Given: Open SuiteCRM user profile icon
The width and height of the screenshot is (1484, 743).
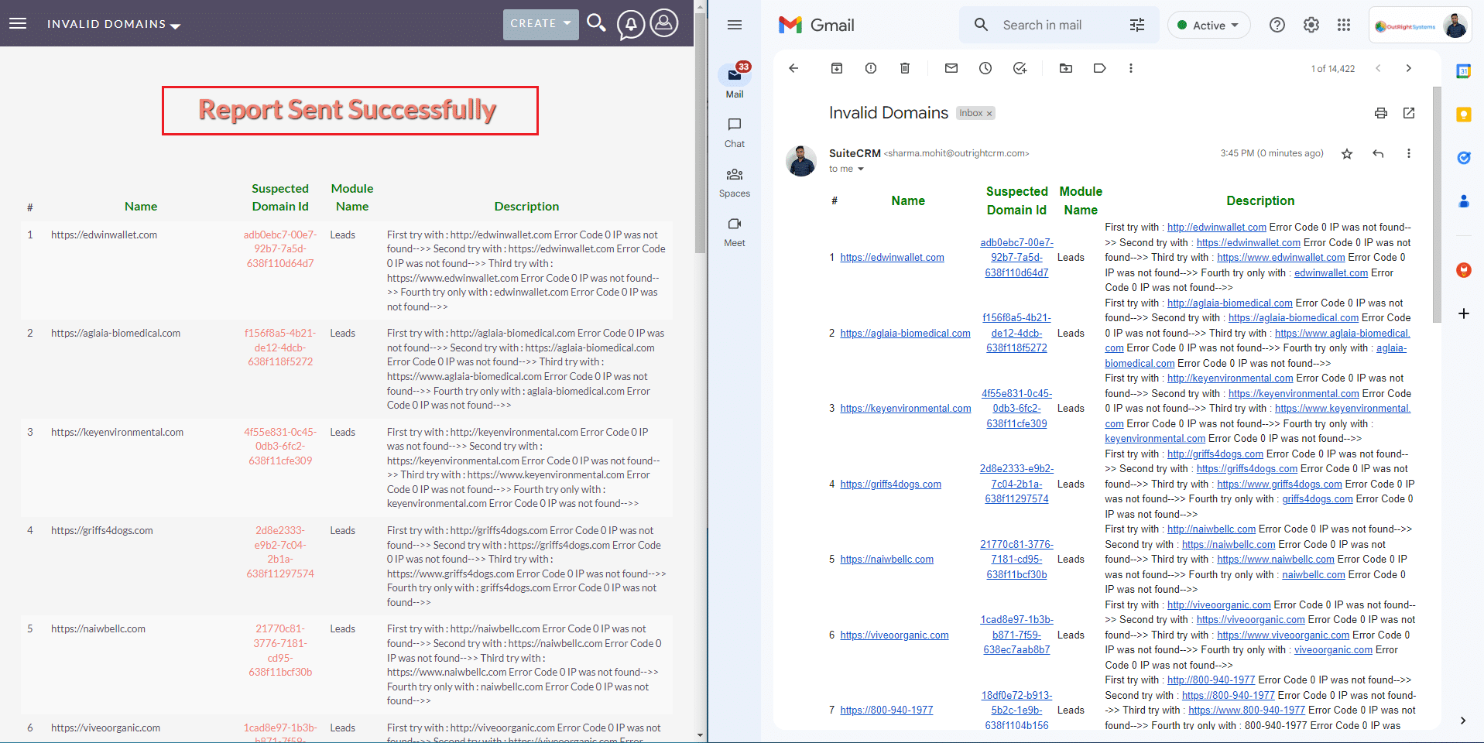Looking at the screenshot, I should [664, 23].
